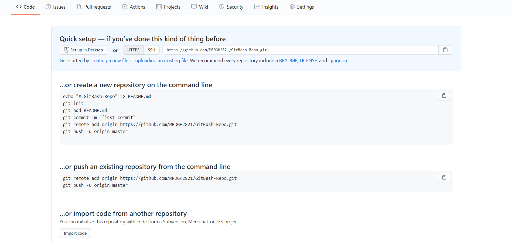Copy the new repository command block
Viewport: 512px width, 243px height.
click(444, 96)
